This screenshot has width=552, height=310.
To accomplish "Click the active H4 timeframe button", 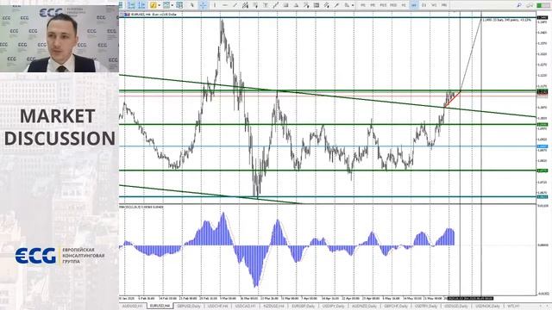I will (x=414, y=5).
